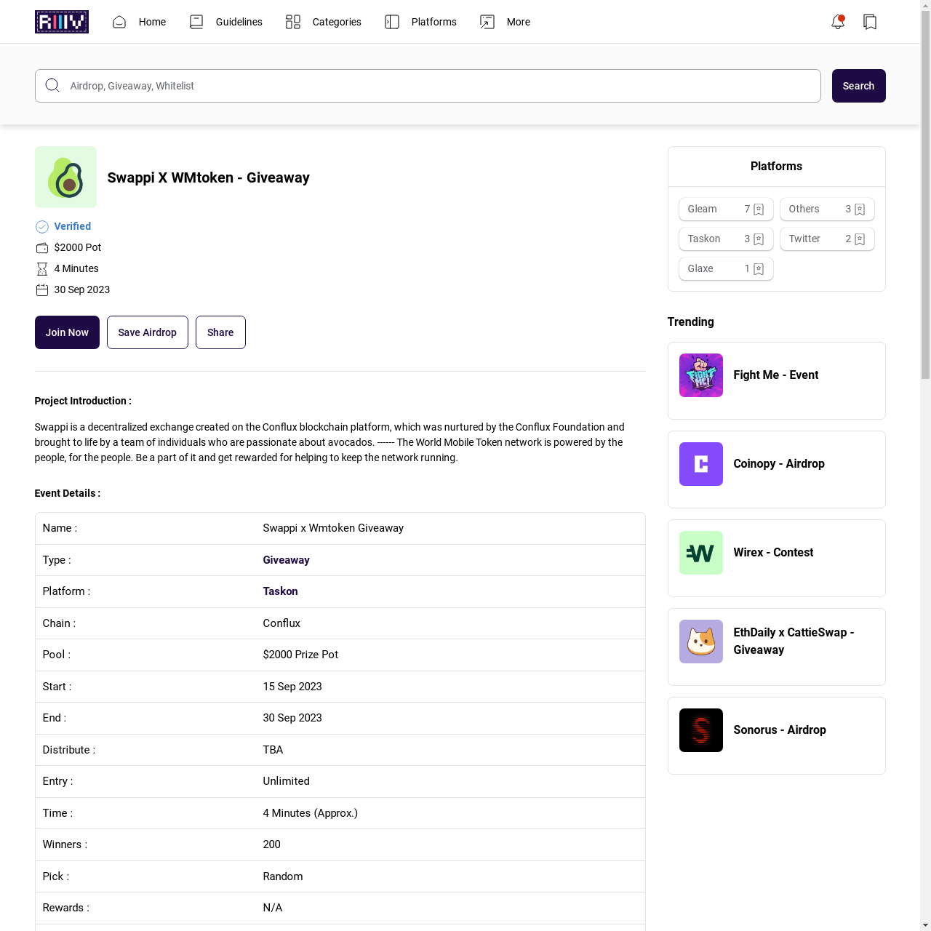
Task: Open the saved bookmarks icon in header
Action: pos(870,22)
